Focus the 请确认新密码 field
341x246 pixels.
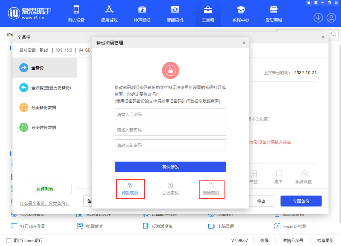170,145
